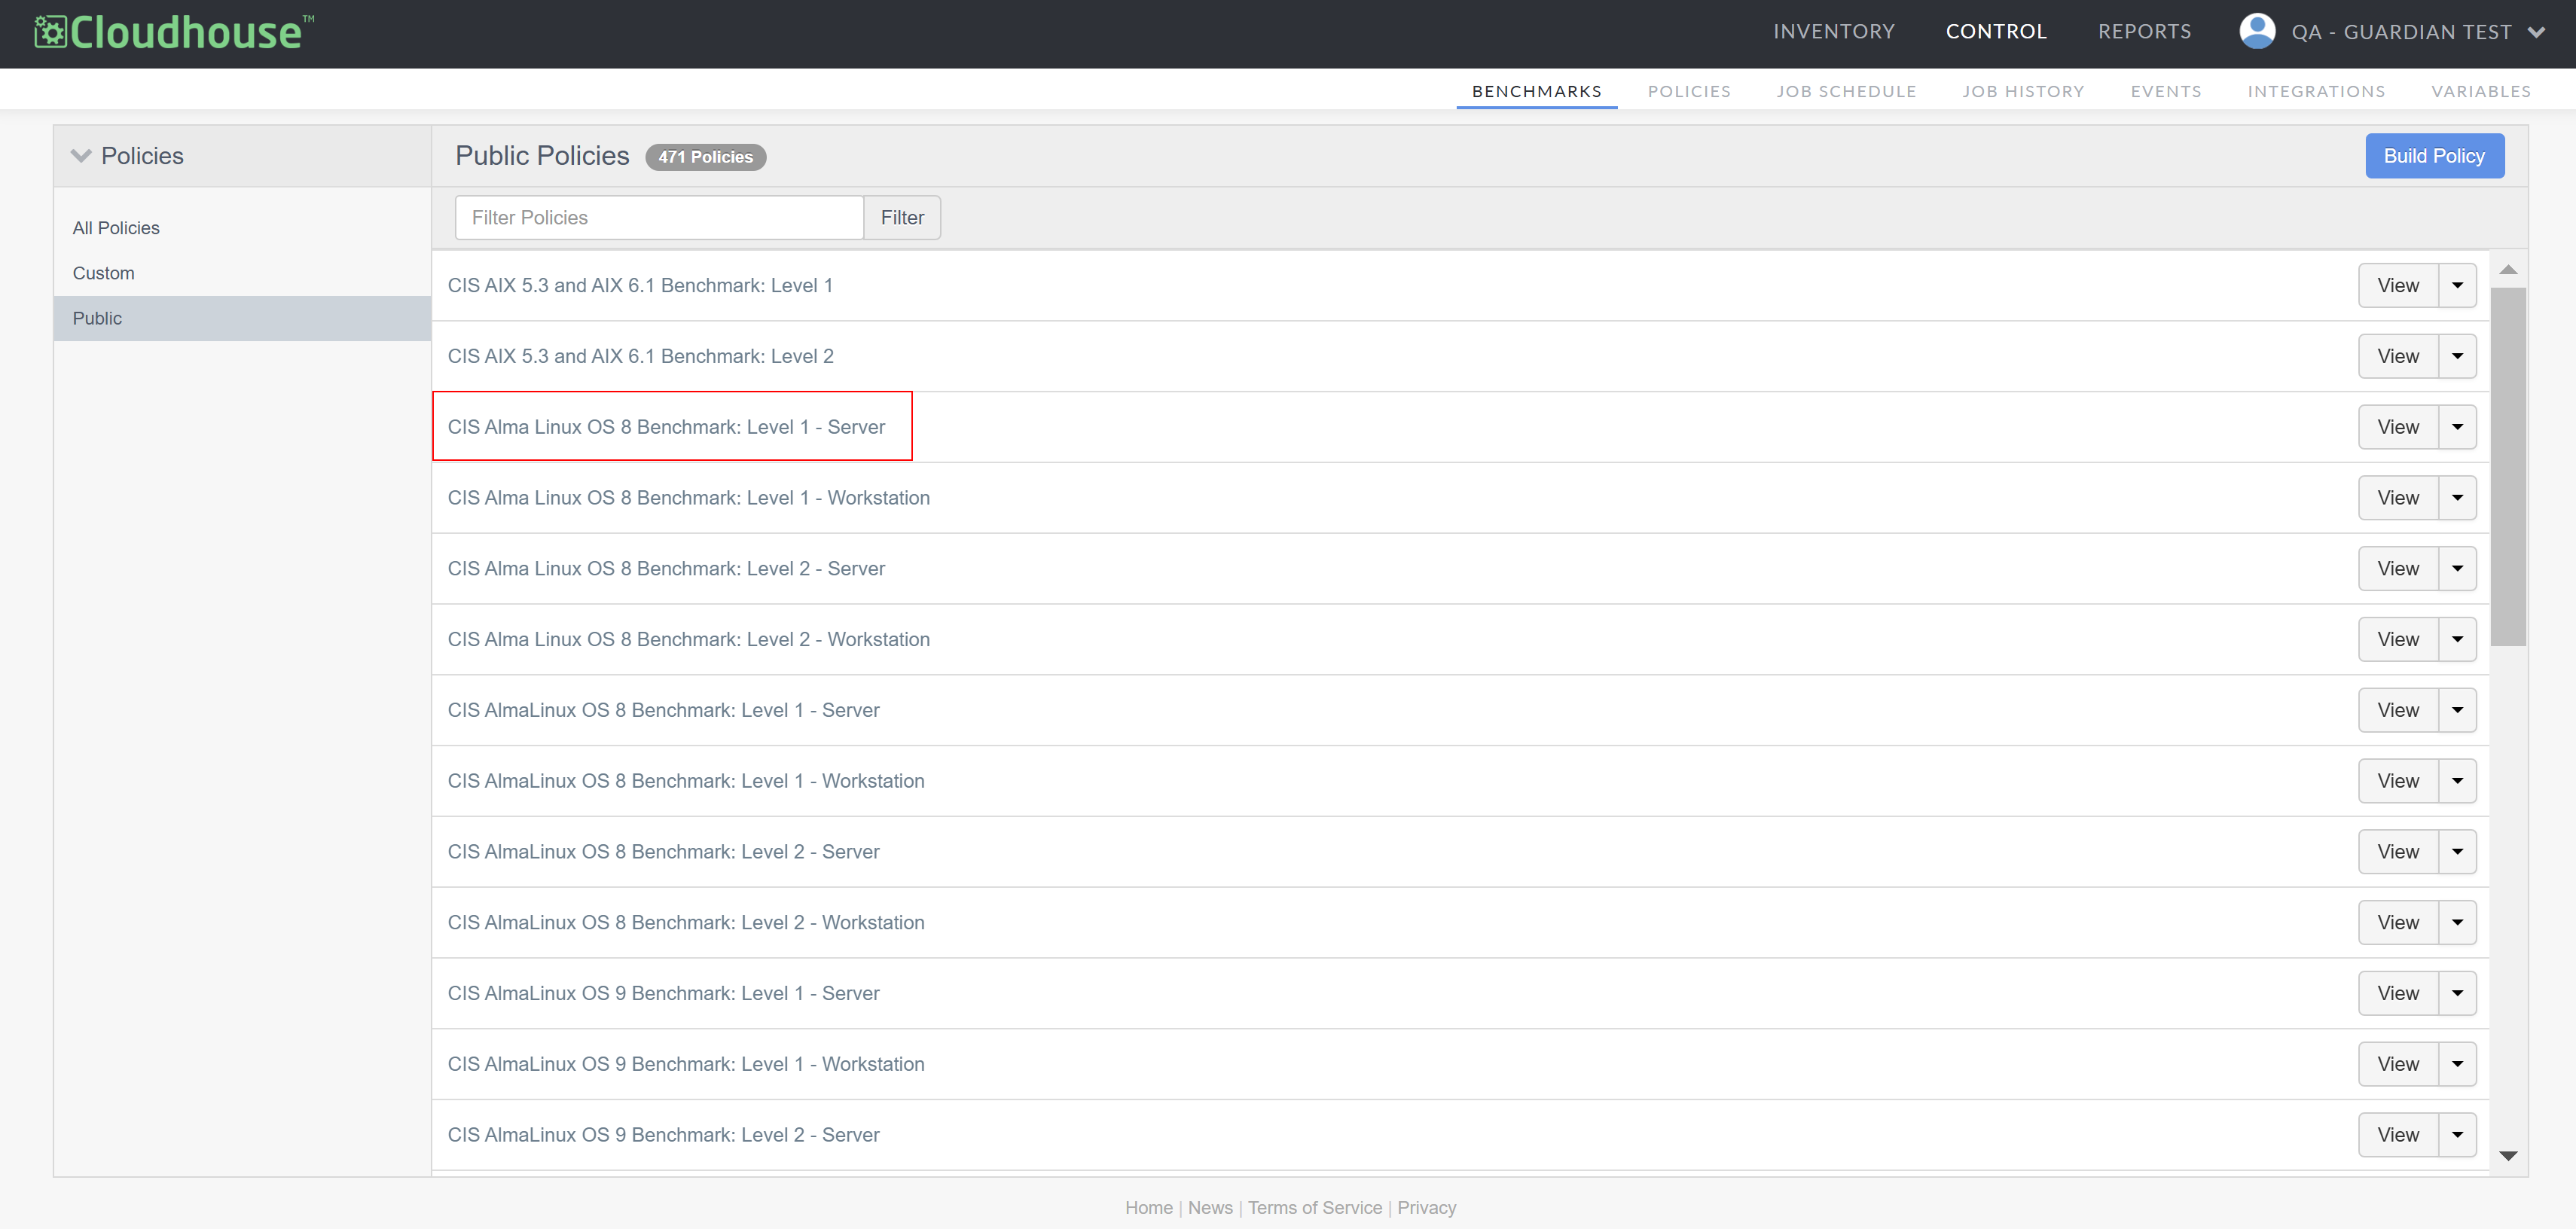The height and width of the screenshot is (1229, 2576).
Task: Go to the Home footer link
Action: pos(1149,1208)
